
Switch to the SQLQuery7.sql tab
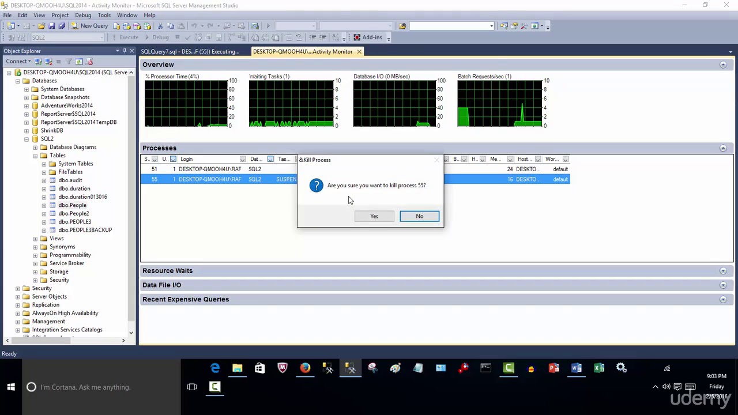point(190,51)
